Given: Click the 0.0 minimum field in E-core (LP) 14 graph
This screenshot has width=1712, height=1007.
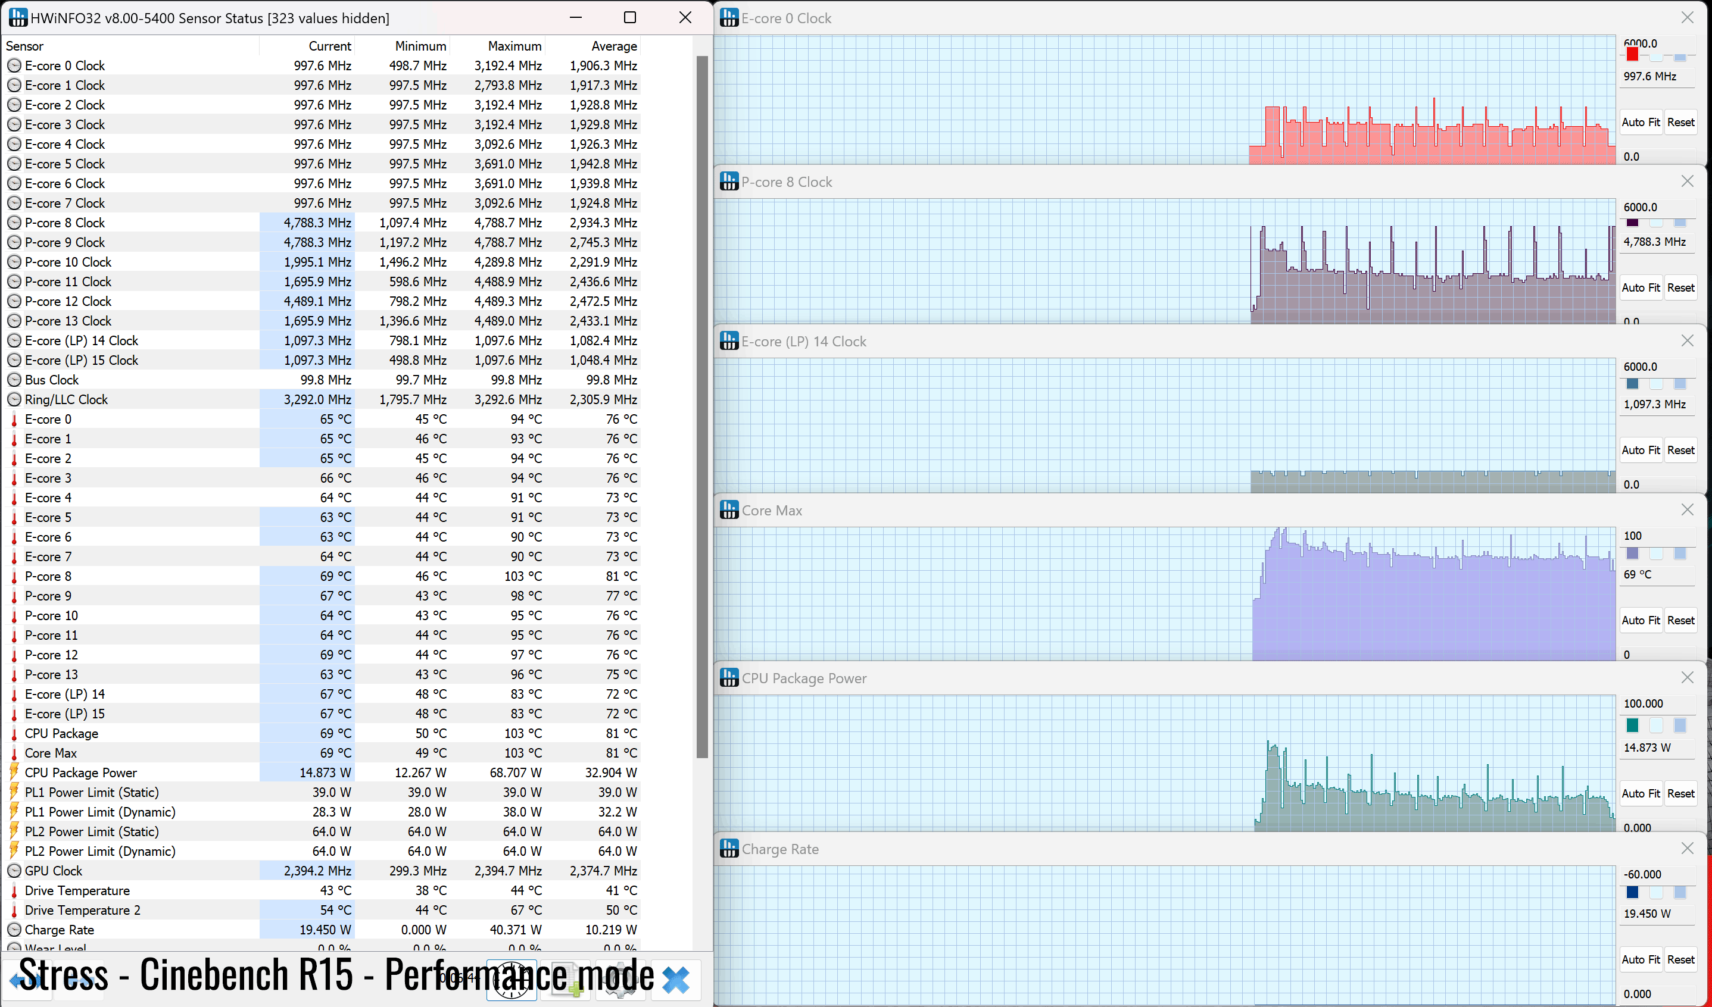Looking at the screenshot, I should click(1658, 484).
